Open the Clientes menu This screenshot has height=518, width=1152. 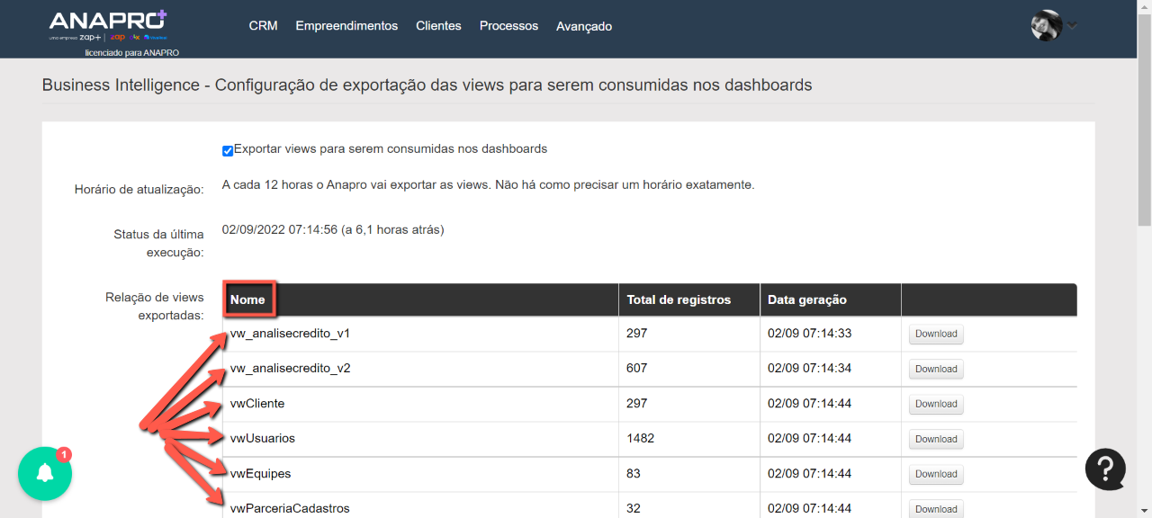(x=438, y=26)
